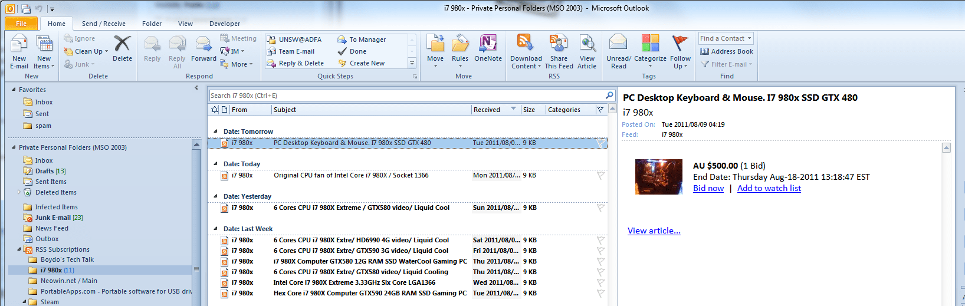This screenshot has height=306, width=965.
Task: Forward the selected item
Action: pyautogui.click(x=203, y=48)
